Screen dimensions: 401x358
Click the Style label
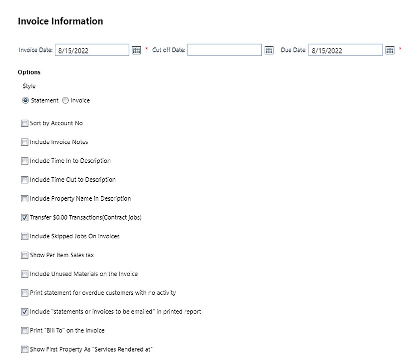coord(29,86)
